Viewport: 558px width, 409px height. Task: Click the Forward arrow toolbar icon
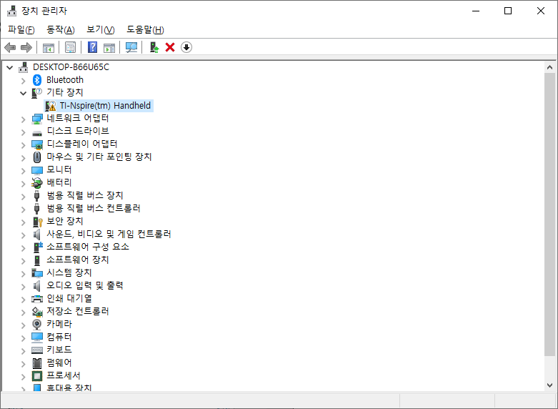point(26,47)
